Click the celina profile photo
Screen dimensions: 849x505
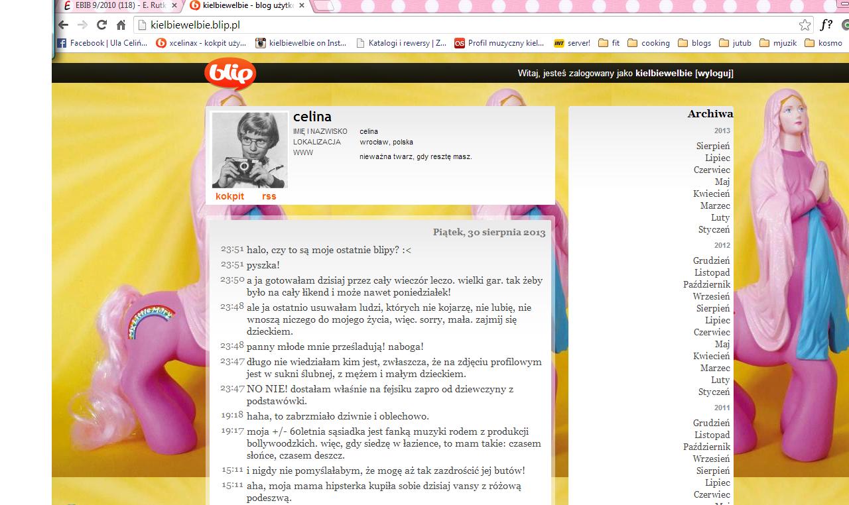[249, 150]
